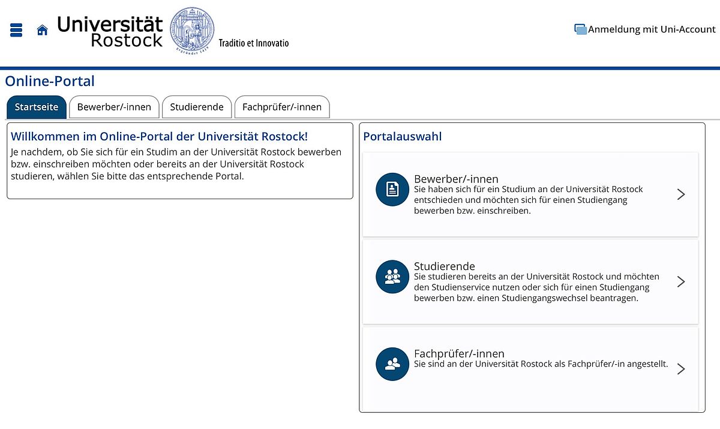The height and width of the screenshot is (429, 720).
Task: Open the Bewerber/-innen tab
Action: 114,107
